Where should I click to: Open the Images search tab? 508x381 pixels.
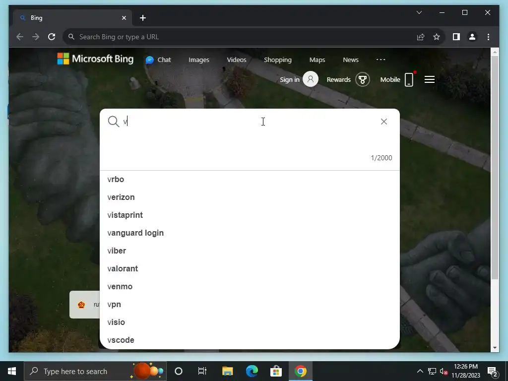[x=199, y=60]
